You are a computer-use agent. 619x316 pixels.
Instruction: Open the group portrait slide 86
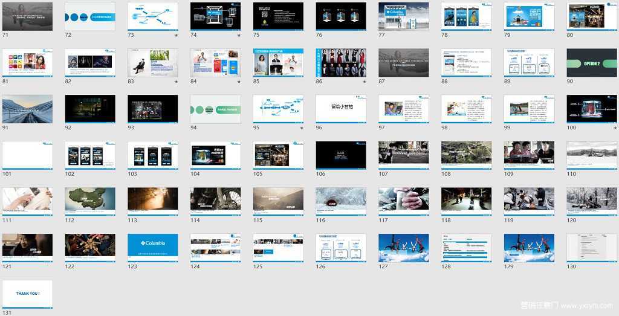340,63
